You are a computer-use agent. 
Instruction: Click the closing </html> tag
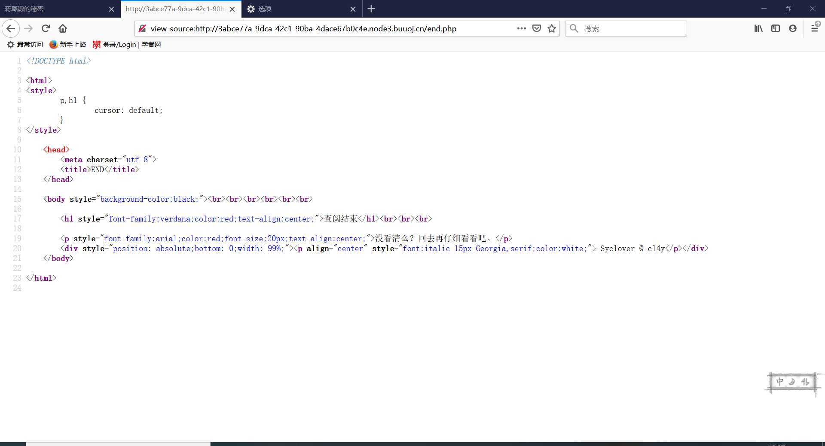pos(41,278)
